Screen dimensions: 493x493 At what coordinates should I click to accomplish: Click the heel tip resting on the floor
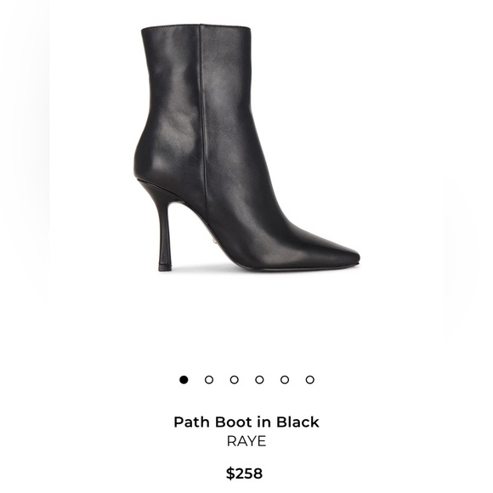[x=165, y=268]
